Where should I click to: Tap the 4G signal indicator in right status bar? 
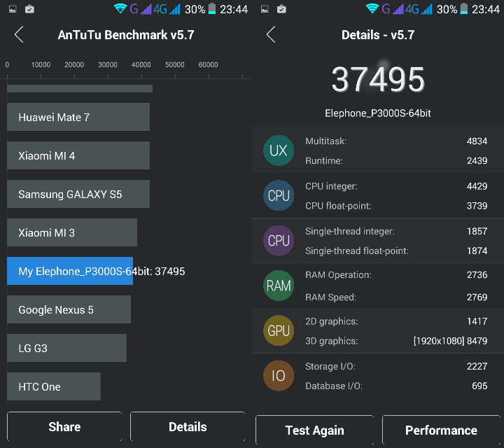pos(419,9)
